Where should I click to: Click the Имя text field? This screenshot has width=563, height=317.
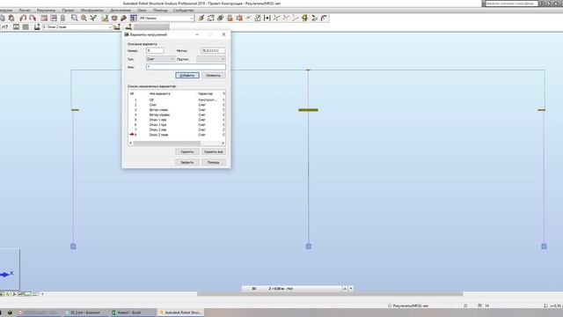click(186, 67)
